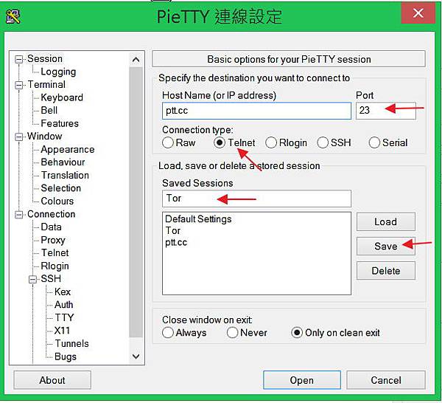Open the Data settings category
The width and height of the screenshot is (442, 403).
pyautogui.click(x=51, y=227)
